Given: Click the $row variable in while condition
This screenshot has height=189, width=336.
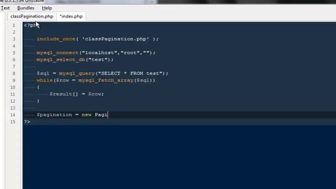Looking at the screenshot, I should coord(62,80).
